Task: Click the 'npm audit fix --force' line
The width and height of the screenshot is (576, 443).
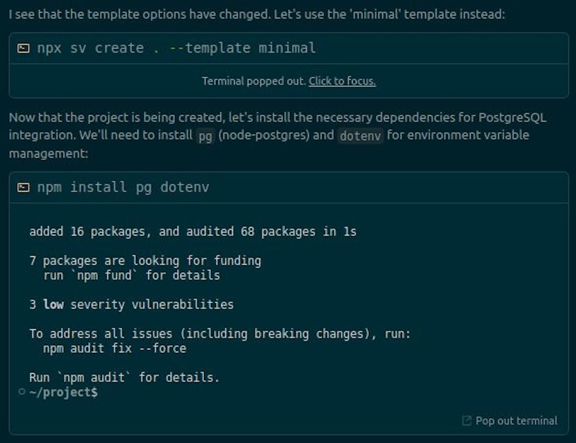Action: coord(114,348)
